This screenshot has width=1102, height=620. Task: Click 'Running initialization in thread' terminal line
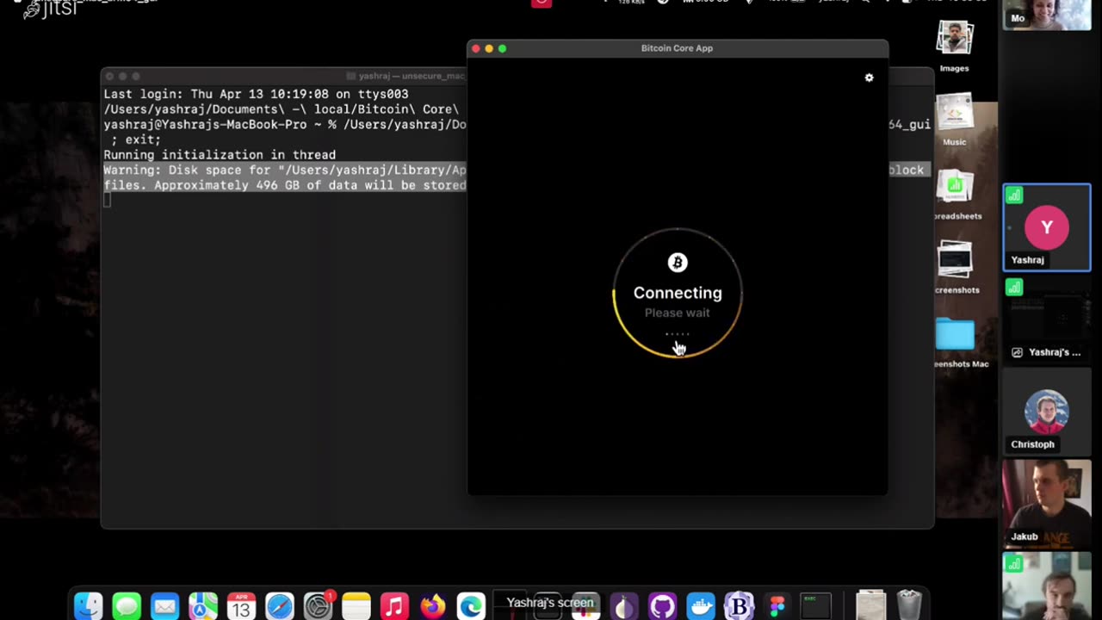[x=220, y=155]
